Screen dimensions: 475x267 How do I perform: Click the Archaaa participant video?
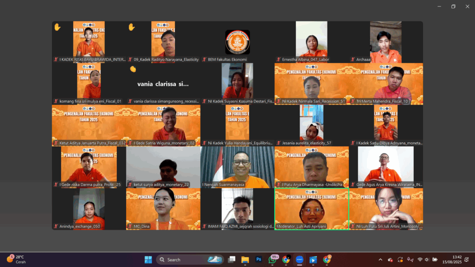point(386,42)
